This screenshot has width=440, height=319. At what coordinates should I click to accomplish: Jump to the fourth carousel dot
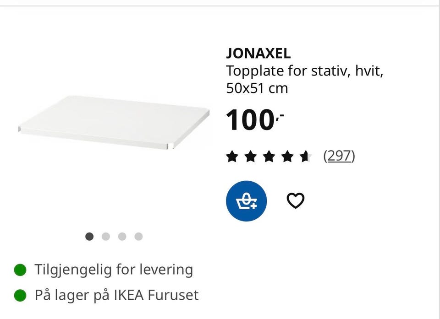click(x=138, y=237)
